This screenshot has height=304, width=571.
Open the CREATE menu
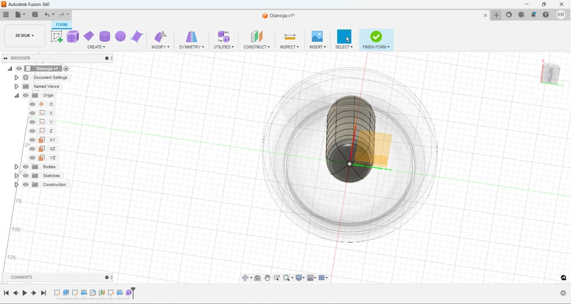(96, 47)
